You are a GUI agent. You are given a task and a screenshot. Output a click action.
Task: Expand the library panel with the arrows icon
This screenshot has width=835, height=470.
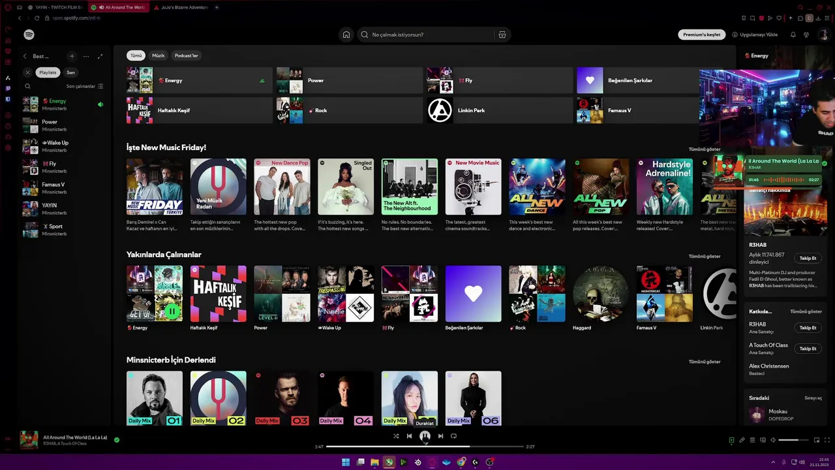click(x=100, y=56)
